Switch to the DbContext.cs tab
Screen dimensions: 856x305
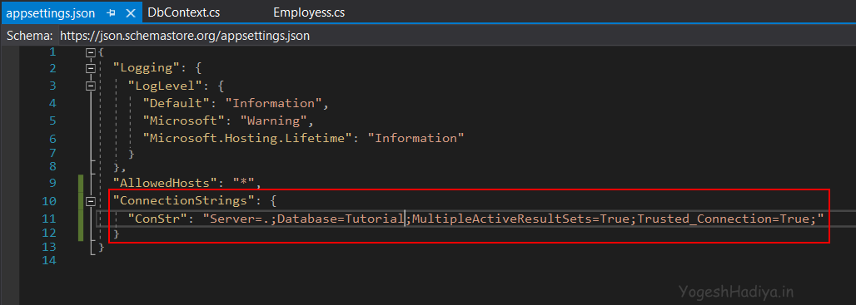point(183,12)
